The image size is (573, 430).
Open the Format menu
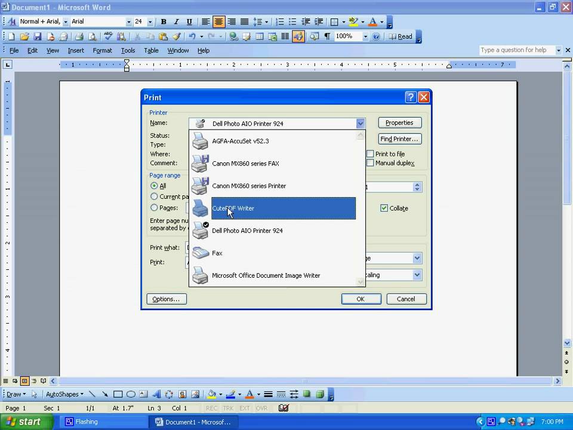tap(102, 50)
